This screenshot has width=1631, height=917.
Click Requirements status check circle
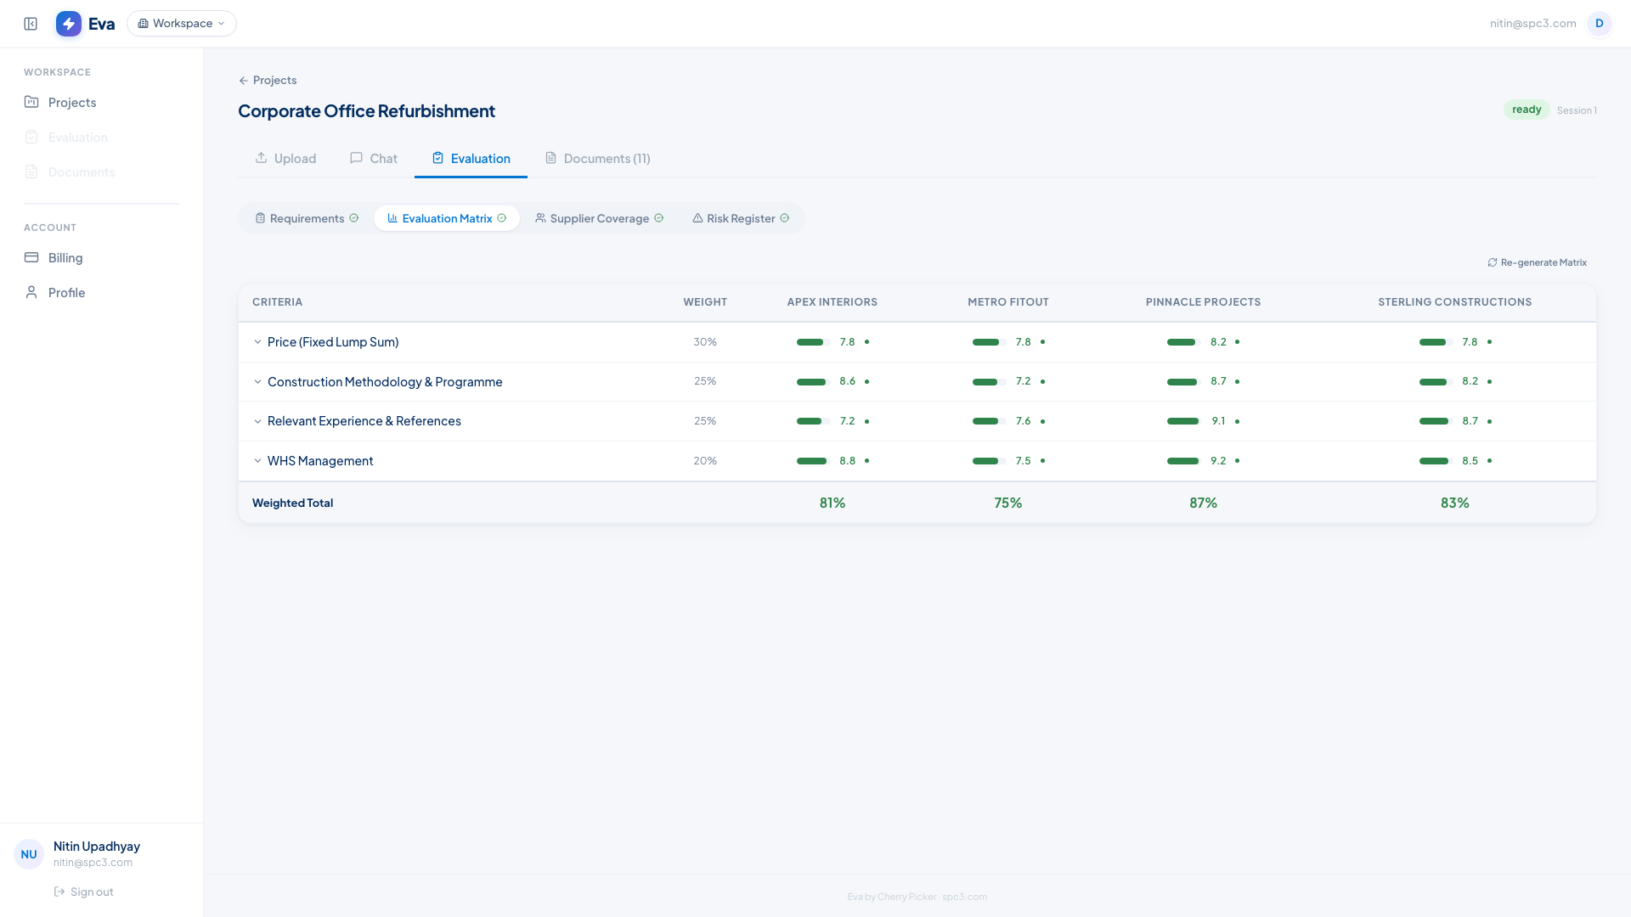point(354,218)
